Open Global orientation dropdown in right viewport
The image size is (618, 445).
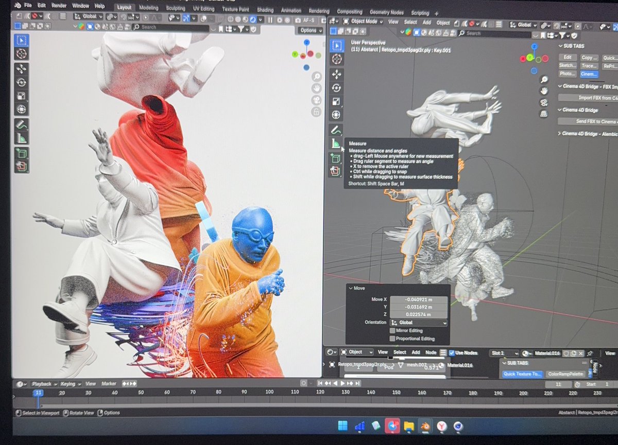tap(523, 25)
